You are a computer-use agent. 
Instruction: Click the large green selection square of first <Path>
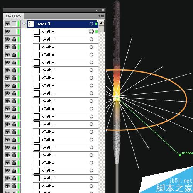pyautogui.click(x=96, y=32)
